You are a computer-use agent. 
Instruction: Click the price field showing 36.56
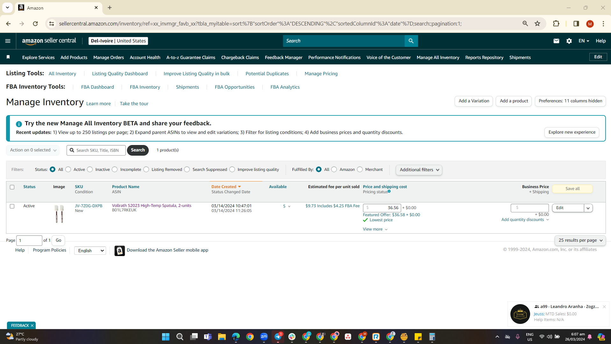382,208
